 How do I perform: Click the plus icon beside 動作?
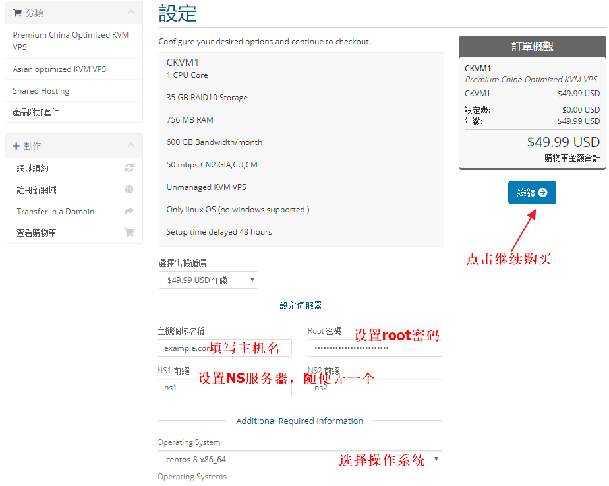coord(16,146)
